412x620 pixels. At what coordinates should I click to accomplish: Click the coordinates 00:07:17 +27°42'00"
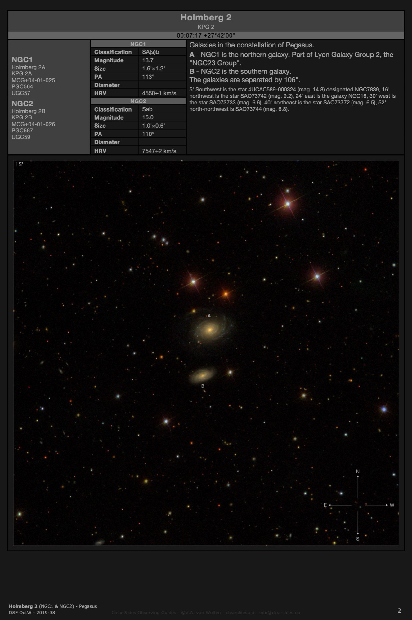click(206, 35)
